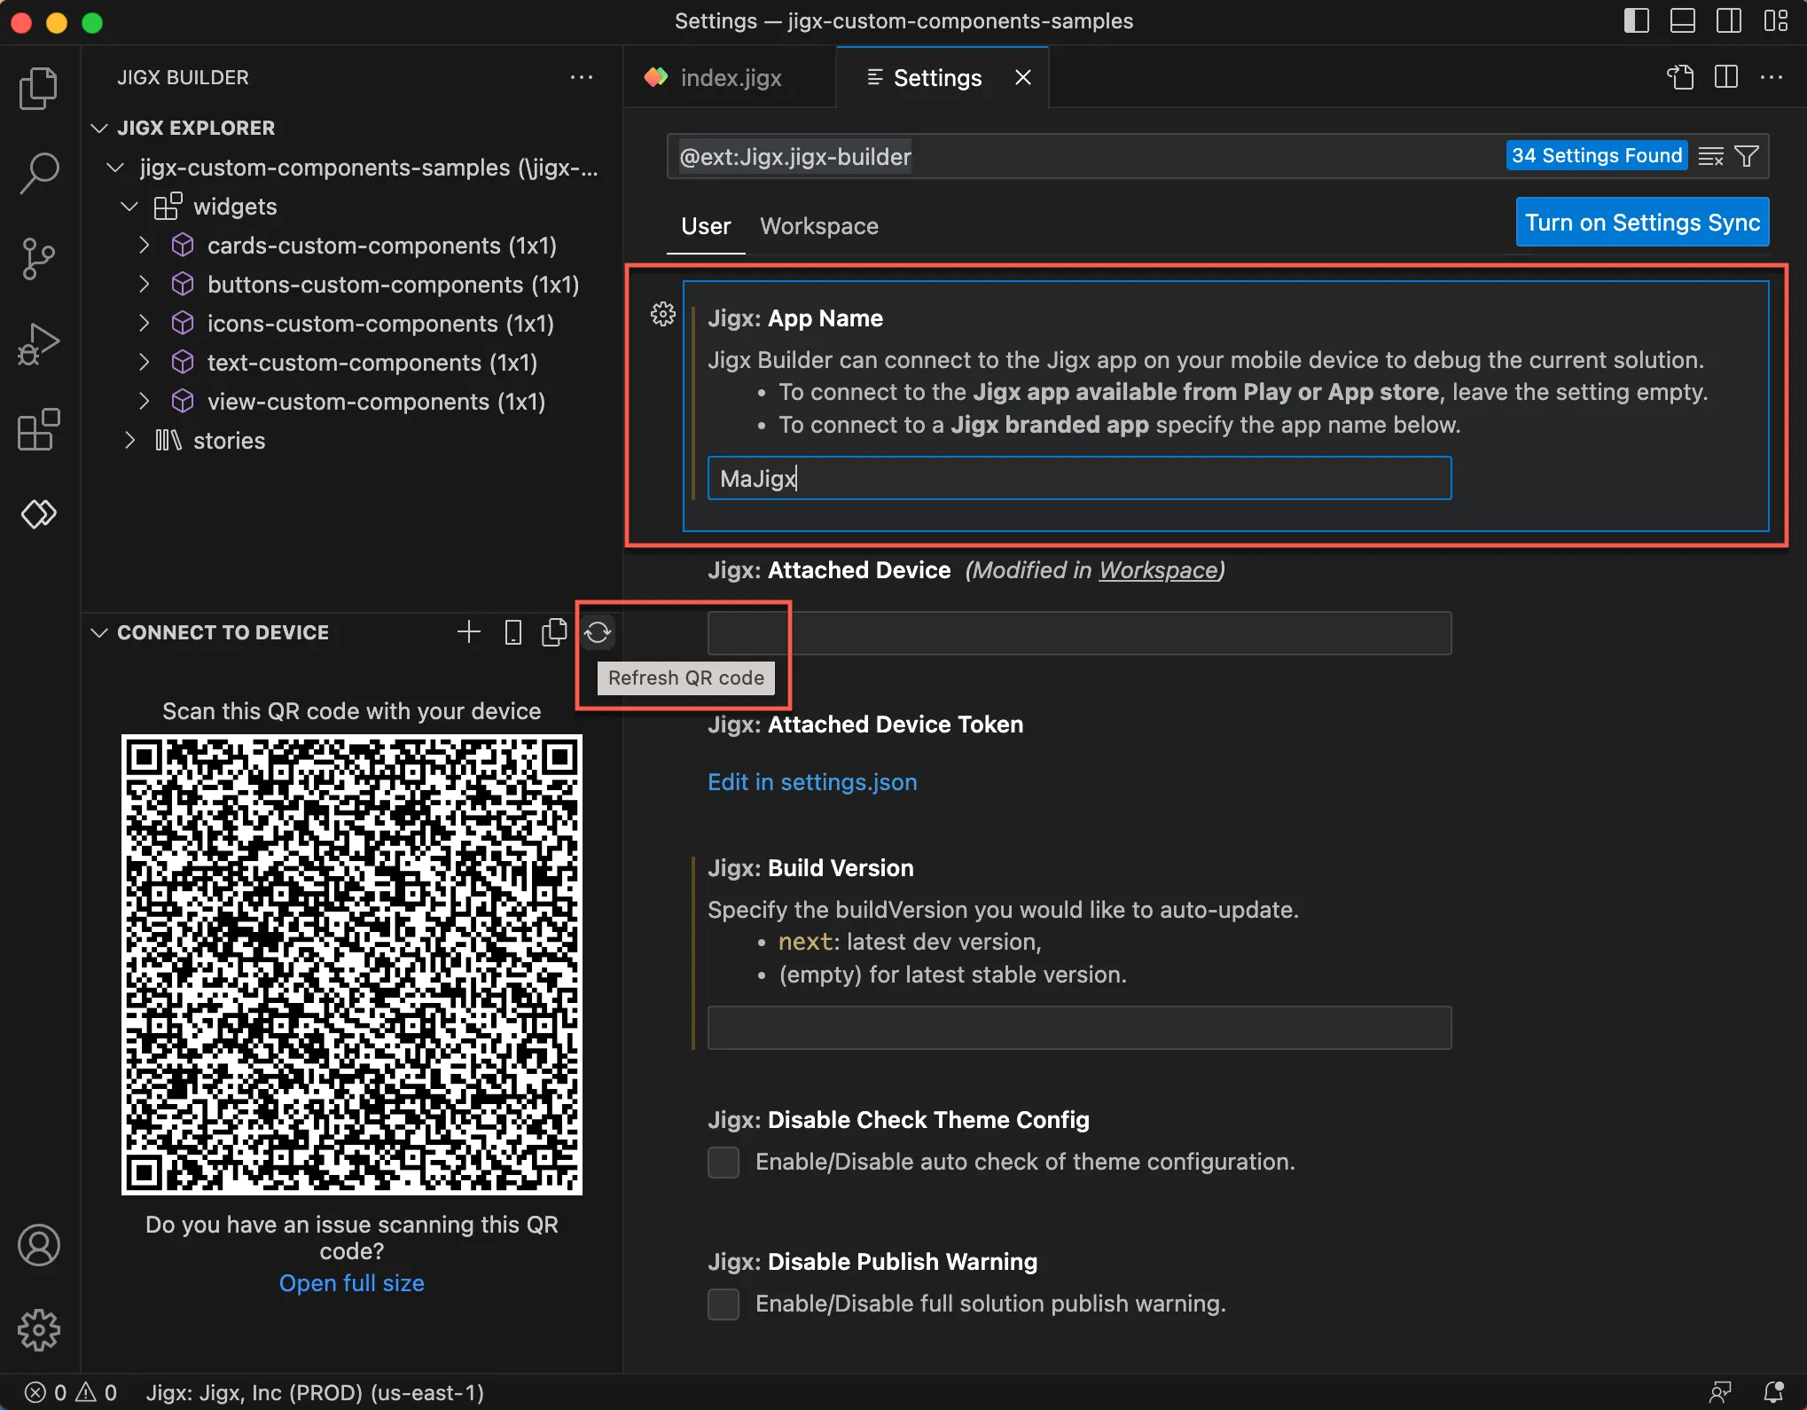
Task: Click the add device plus icon
Action: coord(468,631)
